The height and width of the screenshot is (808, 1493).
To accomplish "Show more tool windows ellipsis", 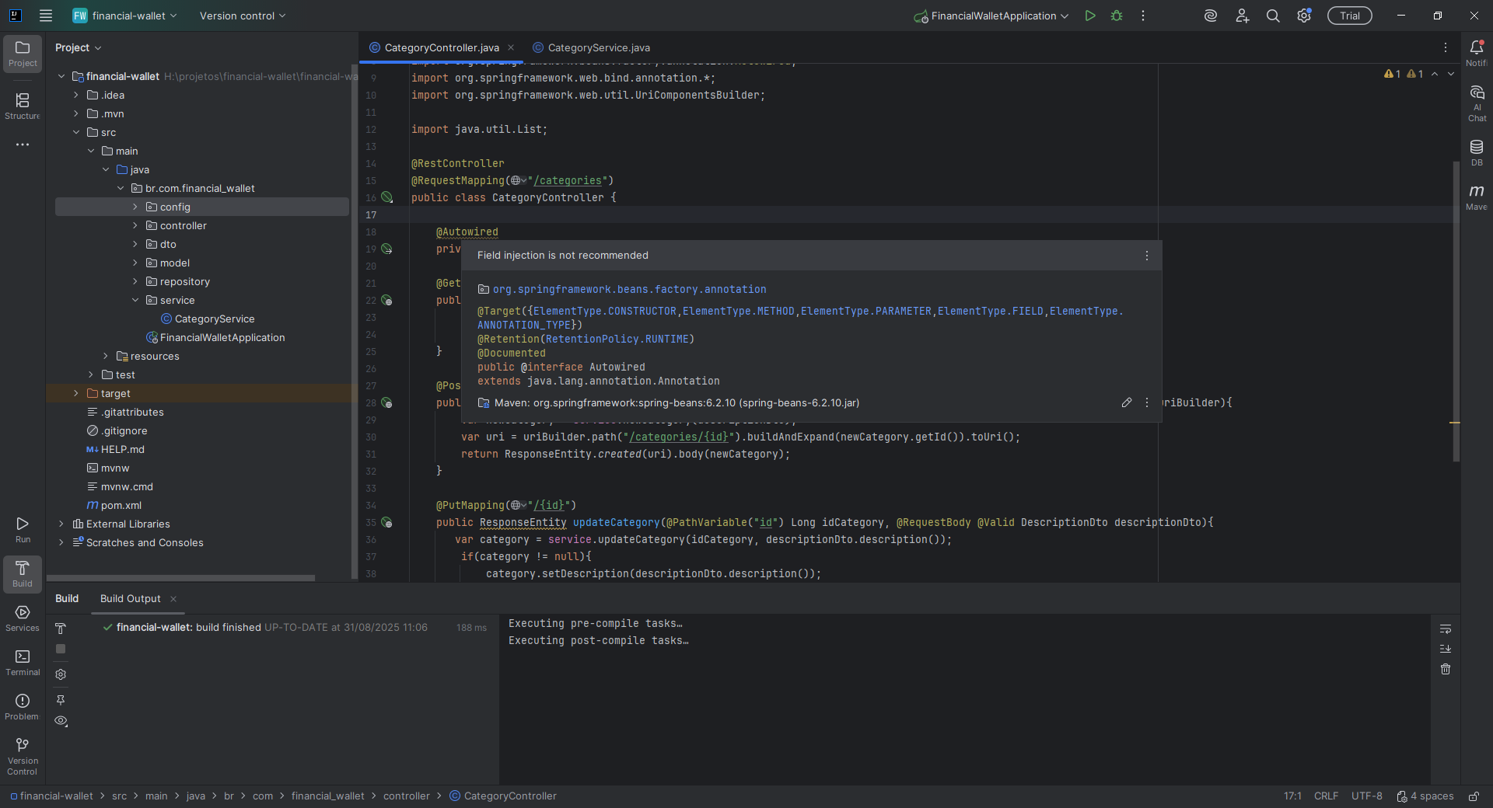I will coord(23,145).
